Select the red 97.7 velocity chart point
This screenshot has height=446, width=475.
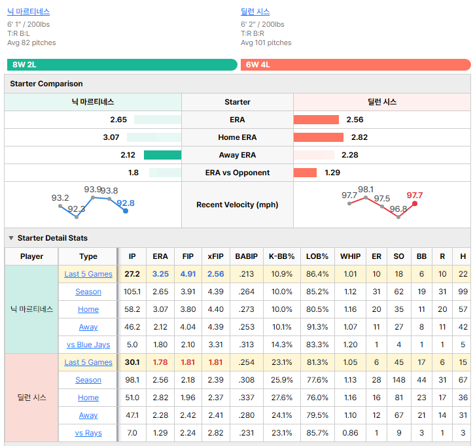(x=415, y=204)
